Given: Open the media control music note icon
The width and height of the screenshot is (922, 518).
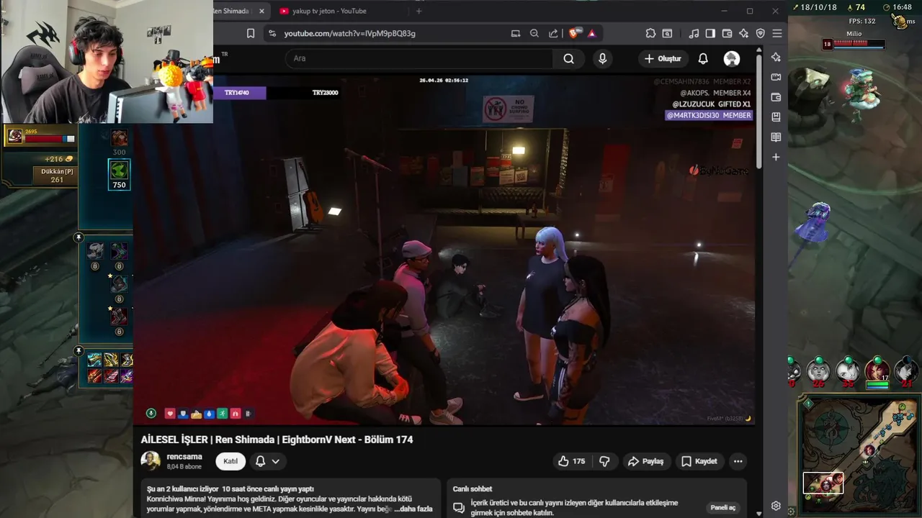Looking at the screenshot, I should click(694, 33).
